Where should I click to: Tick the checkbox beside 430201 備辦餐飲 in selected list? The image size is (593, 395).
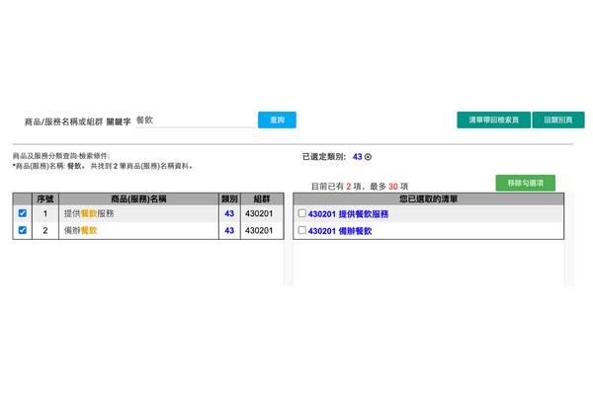pyautogui.click(x=302, y=230)
